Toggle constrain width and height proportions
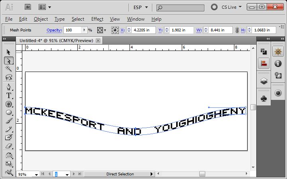 (237, 30)
